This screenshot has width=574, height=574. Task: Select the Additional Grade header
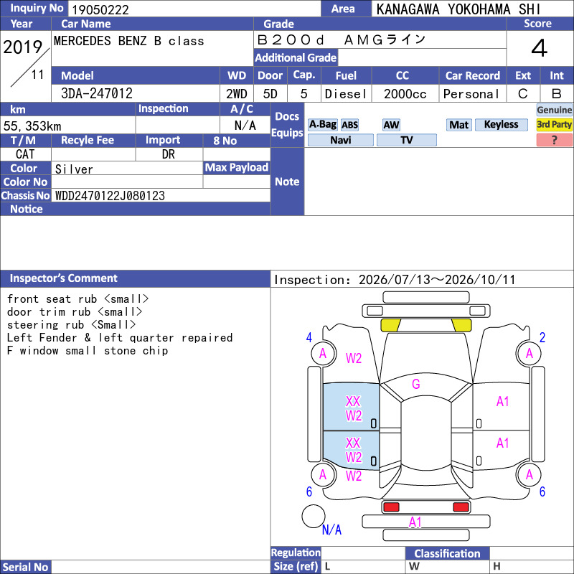(x=296, y=57)
